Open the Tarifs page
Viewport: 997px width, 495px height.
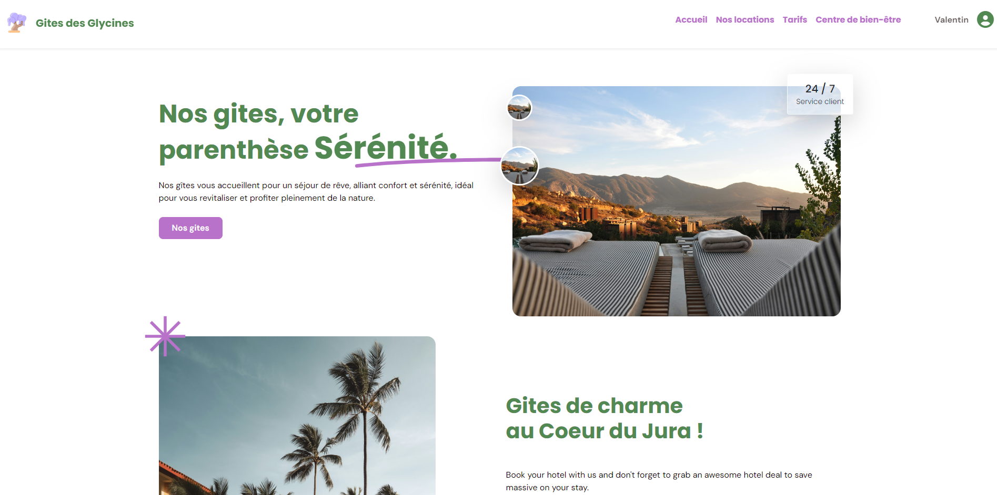pyautogui.click(x=794, y=19)
